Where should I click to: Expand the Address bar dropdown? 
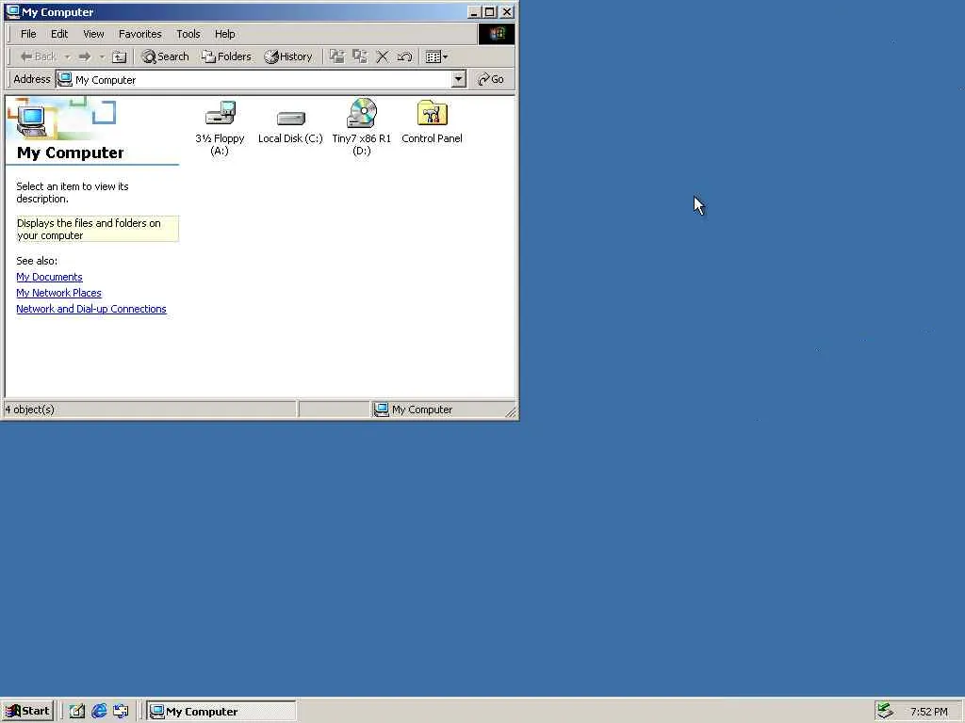pos(459,79)
